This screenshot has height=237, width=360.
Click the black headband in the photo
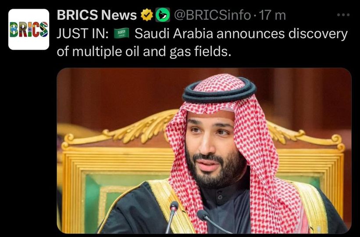(x=219, y=91)
